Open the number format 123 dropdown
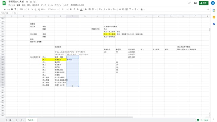 [x=43, y=9]
